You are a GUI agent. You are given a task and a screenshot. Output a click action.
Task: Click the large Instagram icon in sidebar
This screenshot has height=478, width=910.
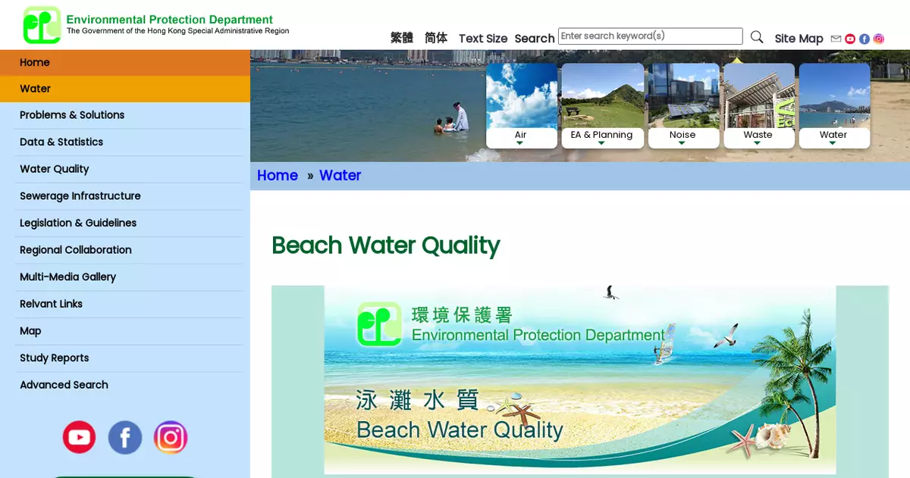(x=171, y=437)
